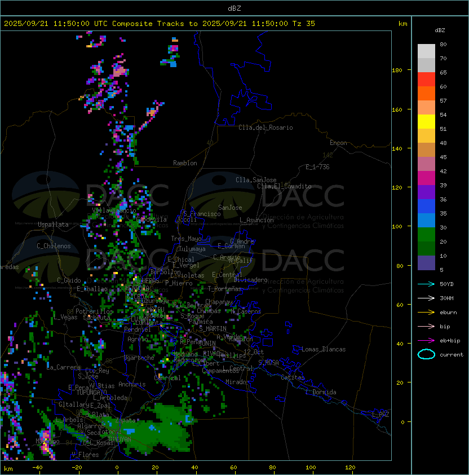This screenshot has height=475, width=469.
Task: Click the pink bip arrow legend icon
Action: (x=426, y=326)
